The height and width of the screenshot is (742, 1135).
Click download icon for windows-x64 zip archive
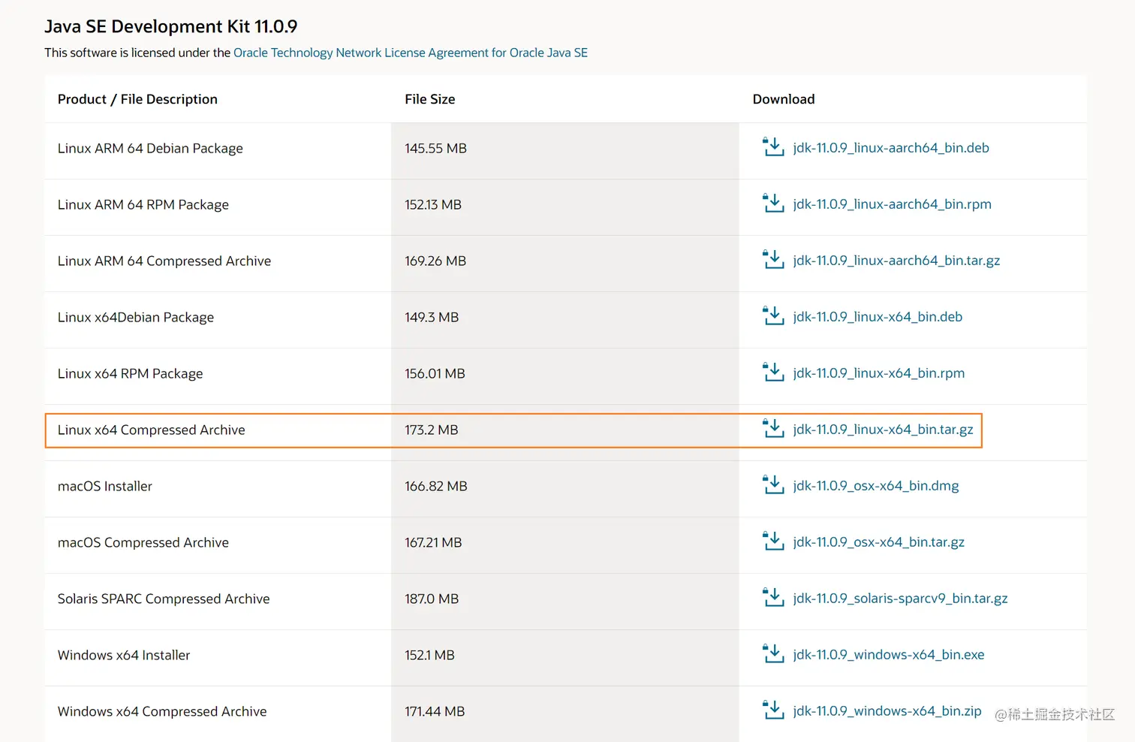[773, 710]
